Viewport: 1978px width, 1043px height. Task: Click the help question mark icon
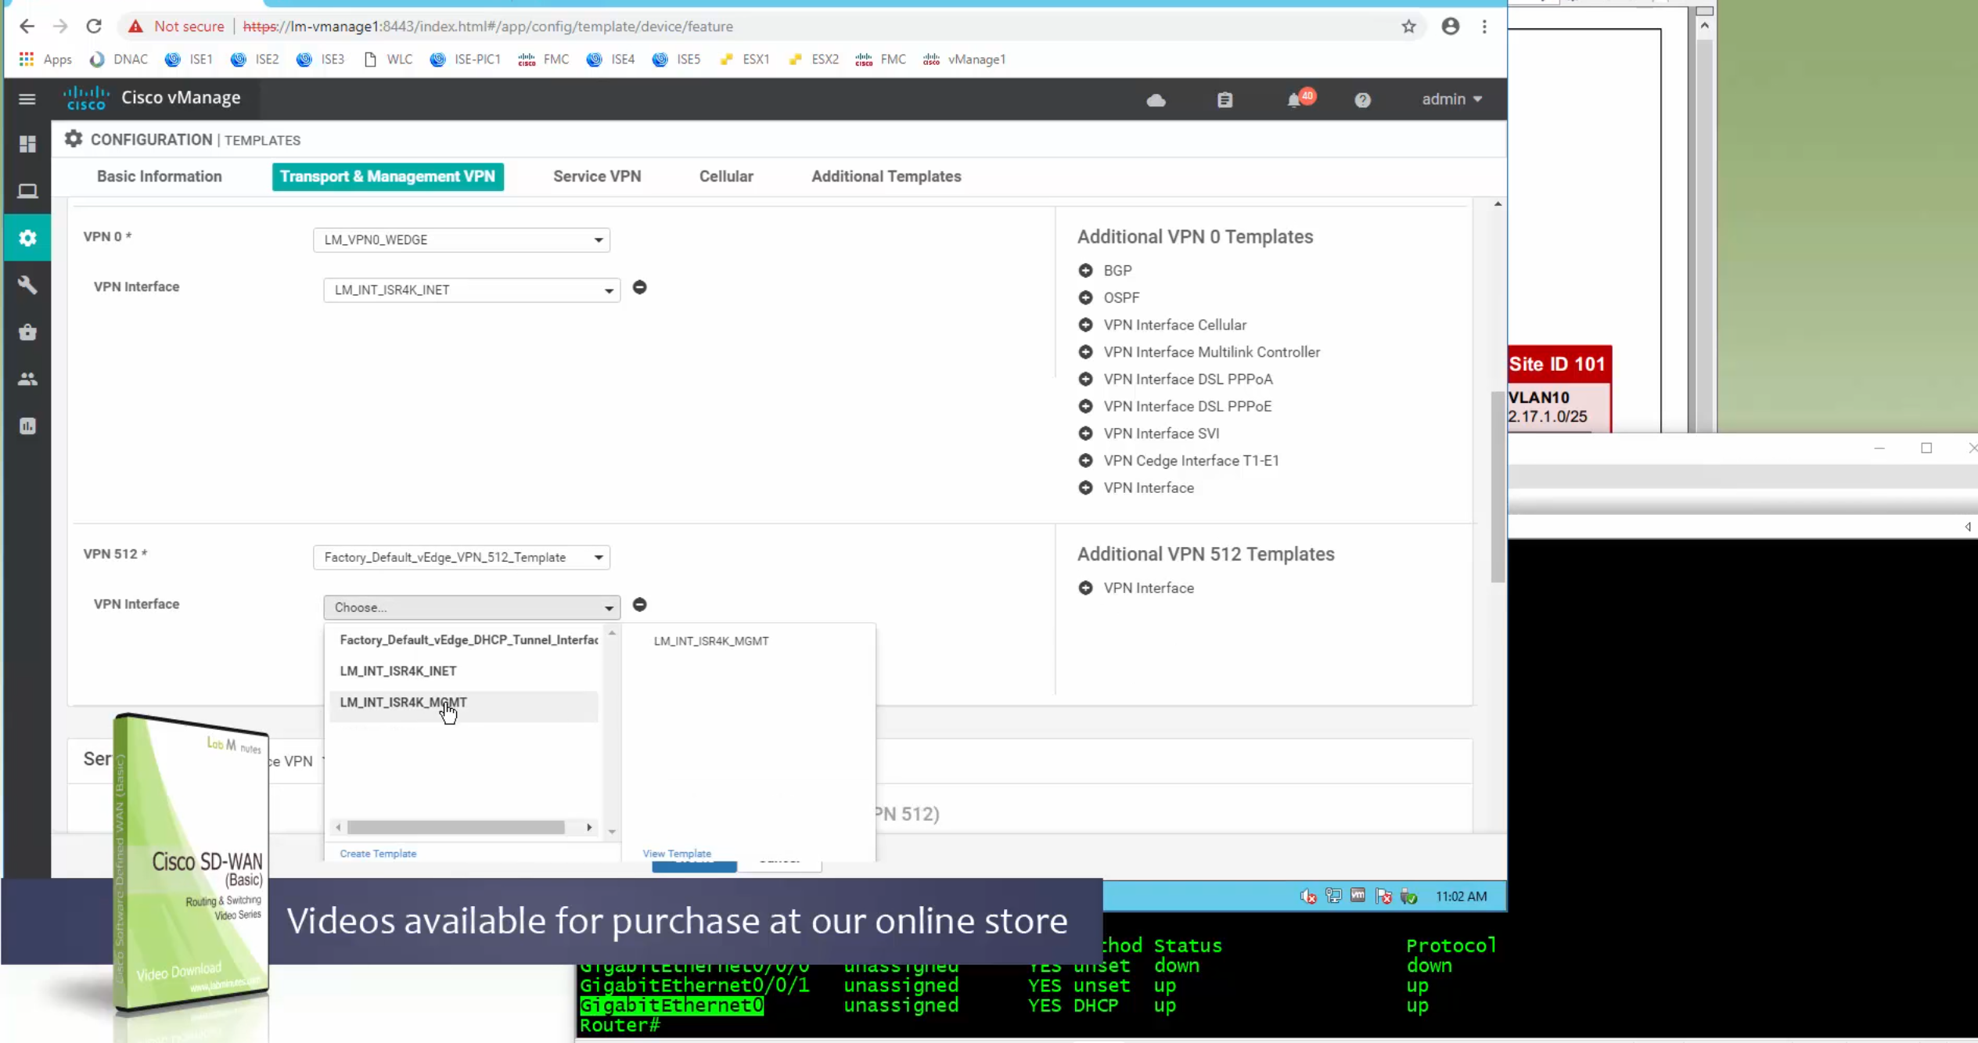point(1362,99)
